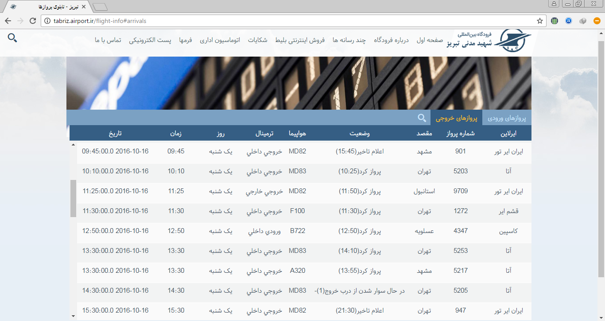Screen dimensions: 605x321
Task: Click the site info icon in address bar
Action: pos(47,21)
